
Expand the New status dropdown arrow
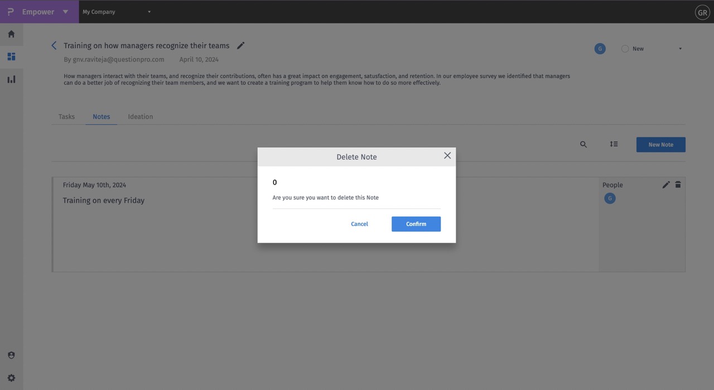[679, 49]
